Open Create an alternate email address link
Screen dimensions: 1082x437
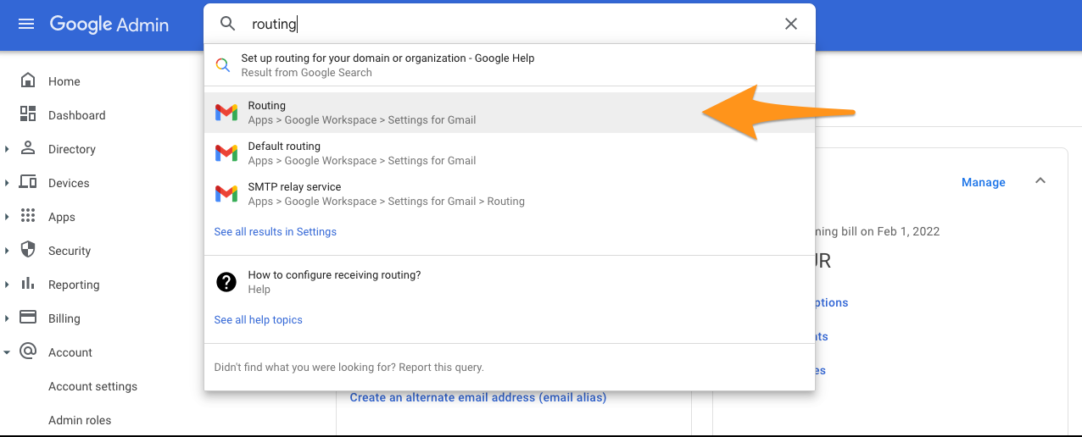(x=478, y=397)
